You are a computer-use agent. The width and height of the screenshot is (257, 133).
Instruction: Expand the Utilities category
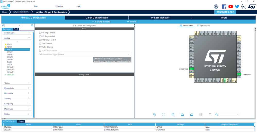pos(17,114)
